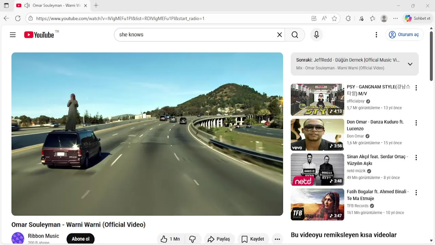Screen dimensions: 435x245
Task: Save the video with Kaydet
Action: tap(253, 239)
